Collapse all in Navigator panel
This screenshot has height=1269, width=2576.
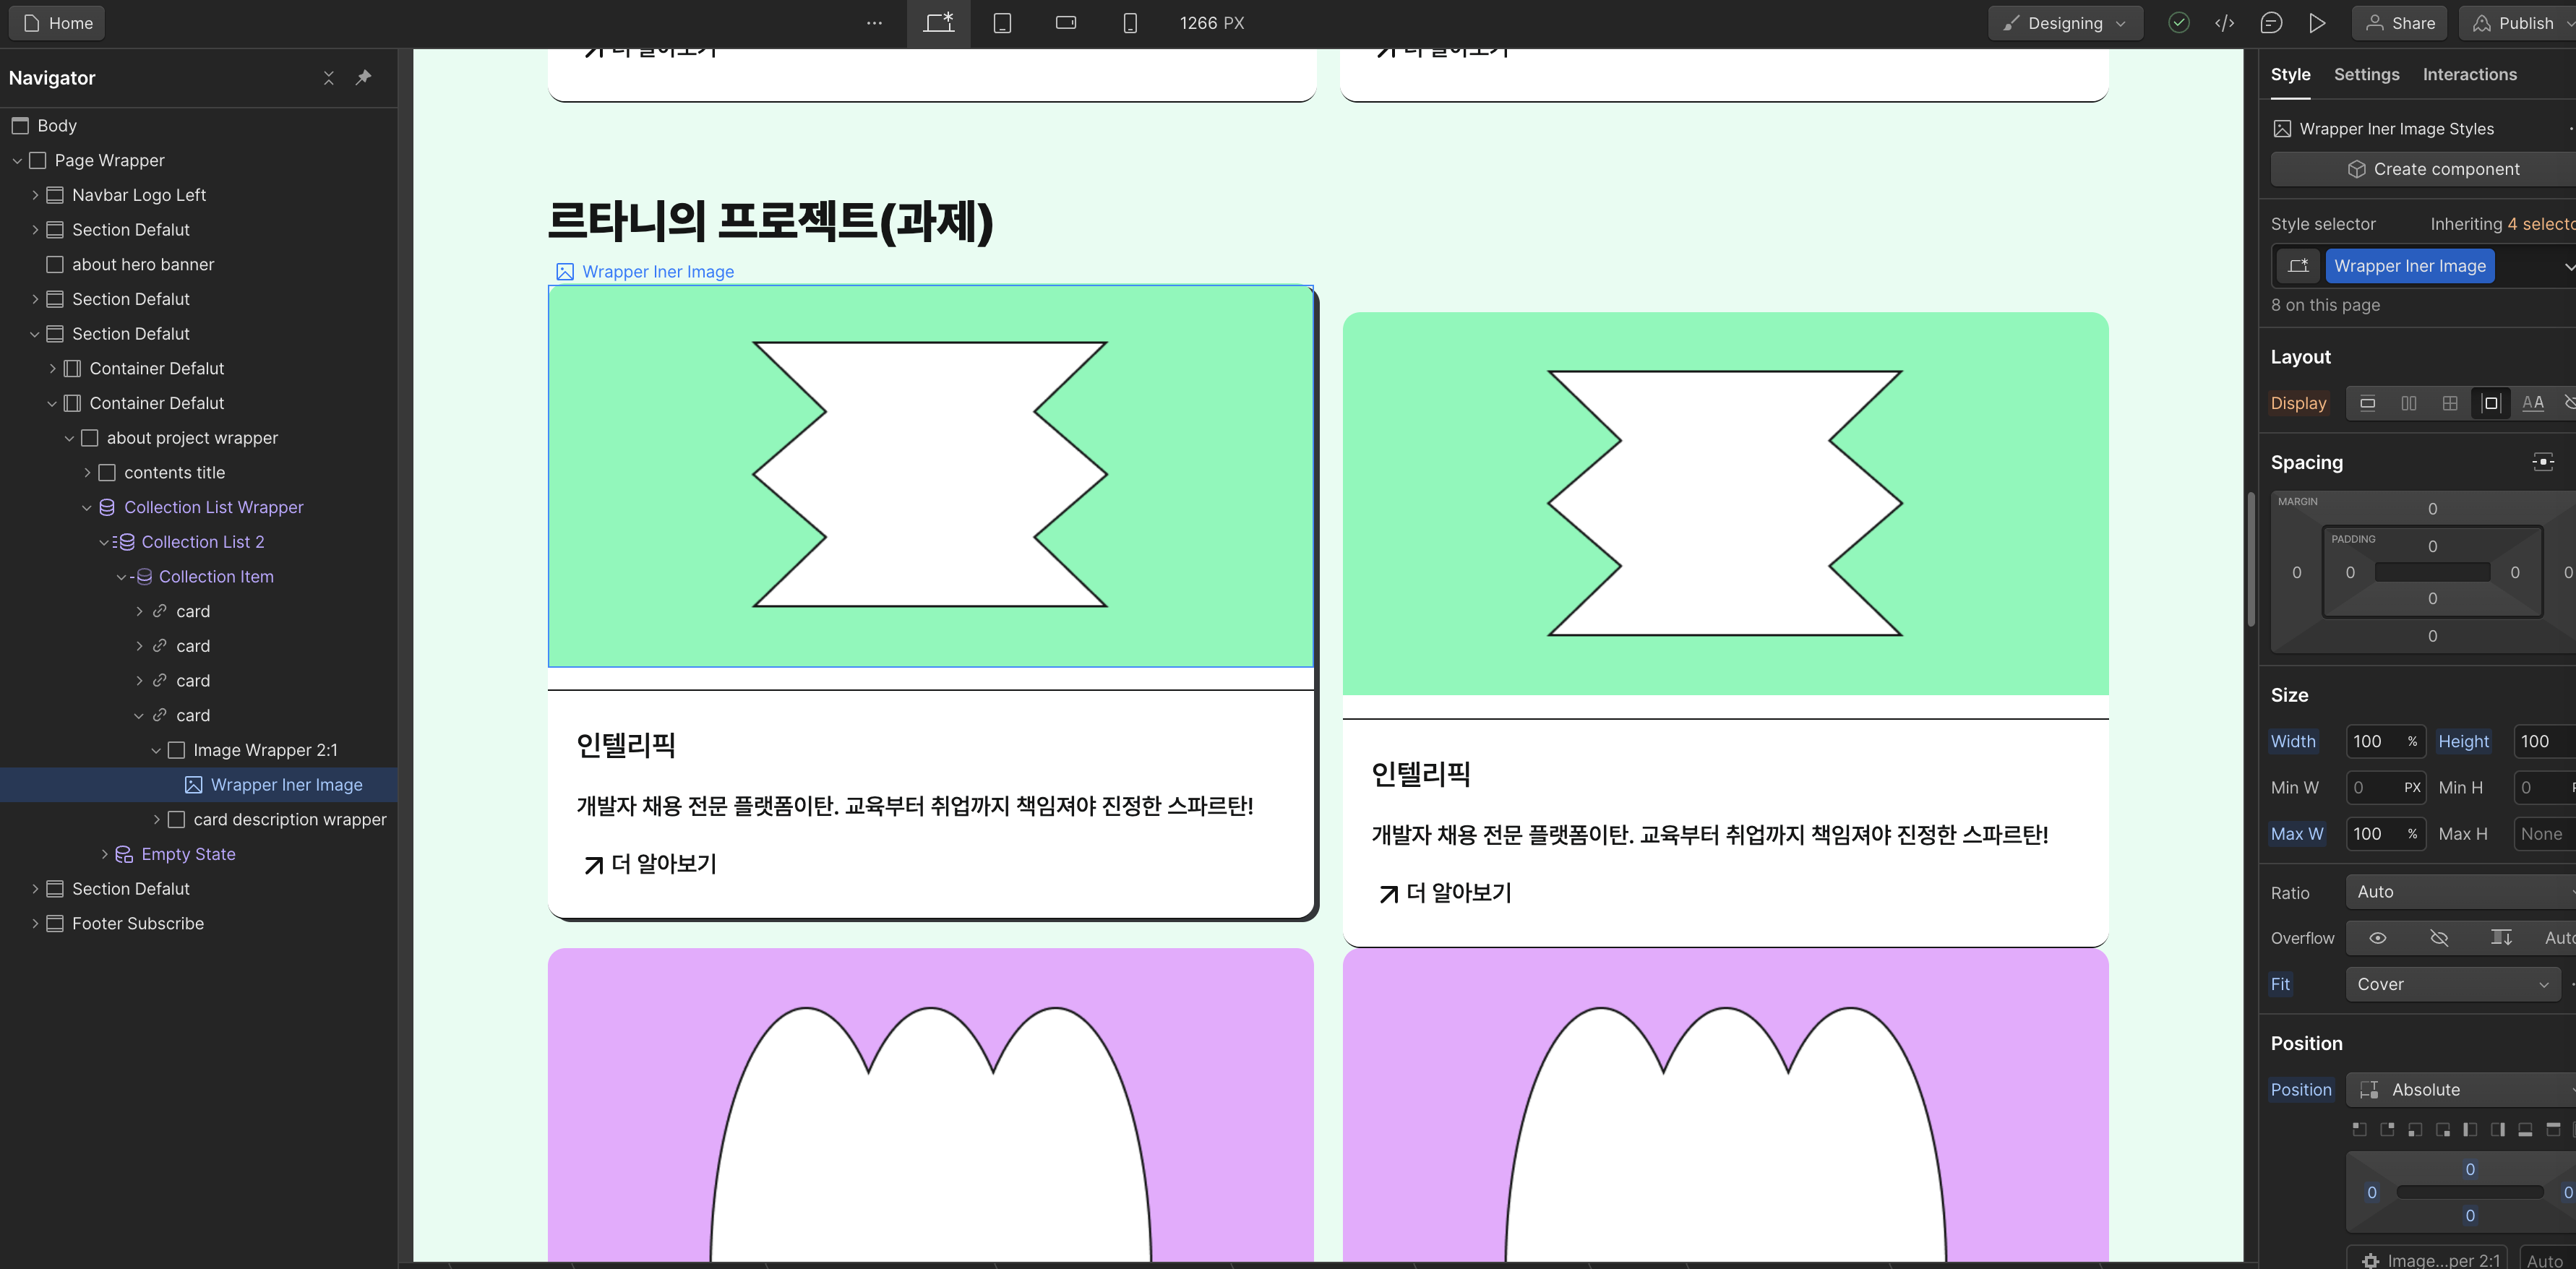coord(329,78)
